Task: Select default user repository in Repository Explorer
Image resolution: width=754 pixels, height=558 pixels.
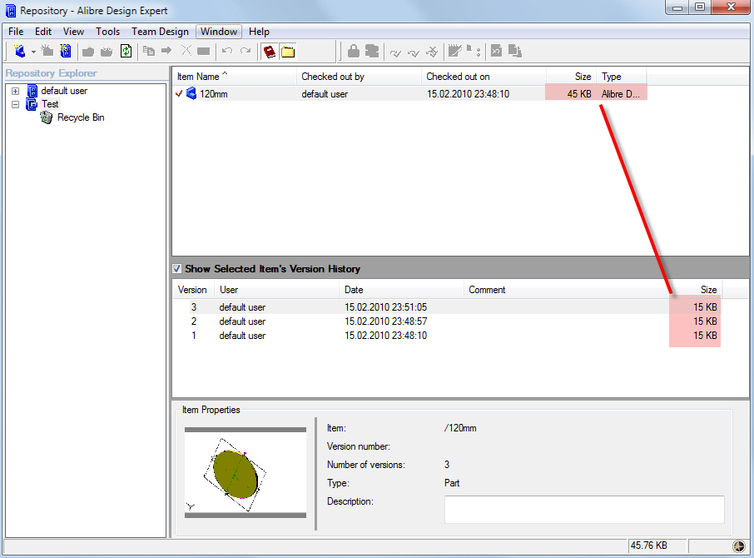Action: [x=64, y=91]
